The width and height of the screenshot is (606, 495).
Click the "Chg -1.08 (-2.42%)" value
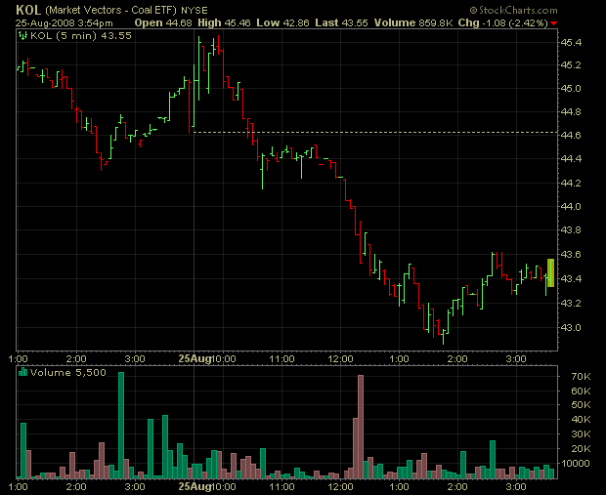502,23
